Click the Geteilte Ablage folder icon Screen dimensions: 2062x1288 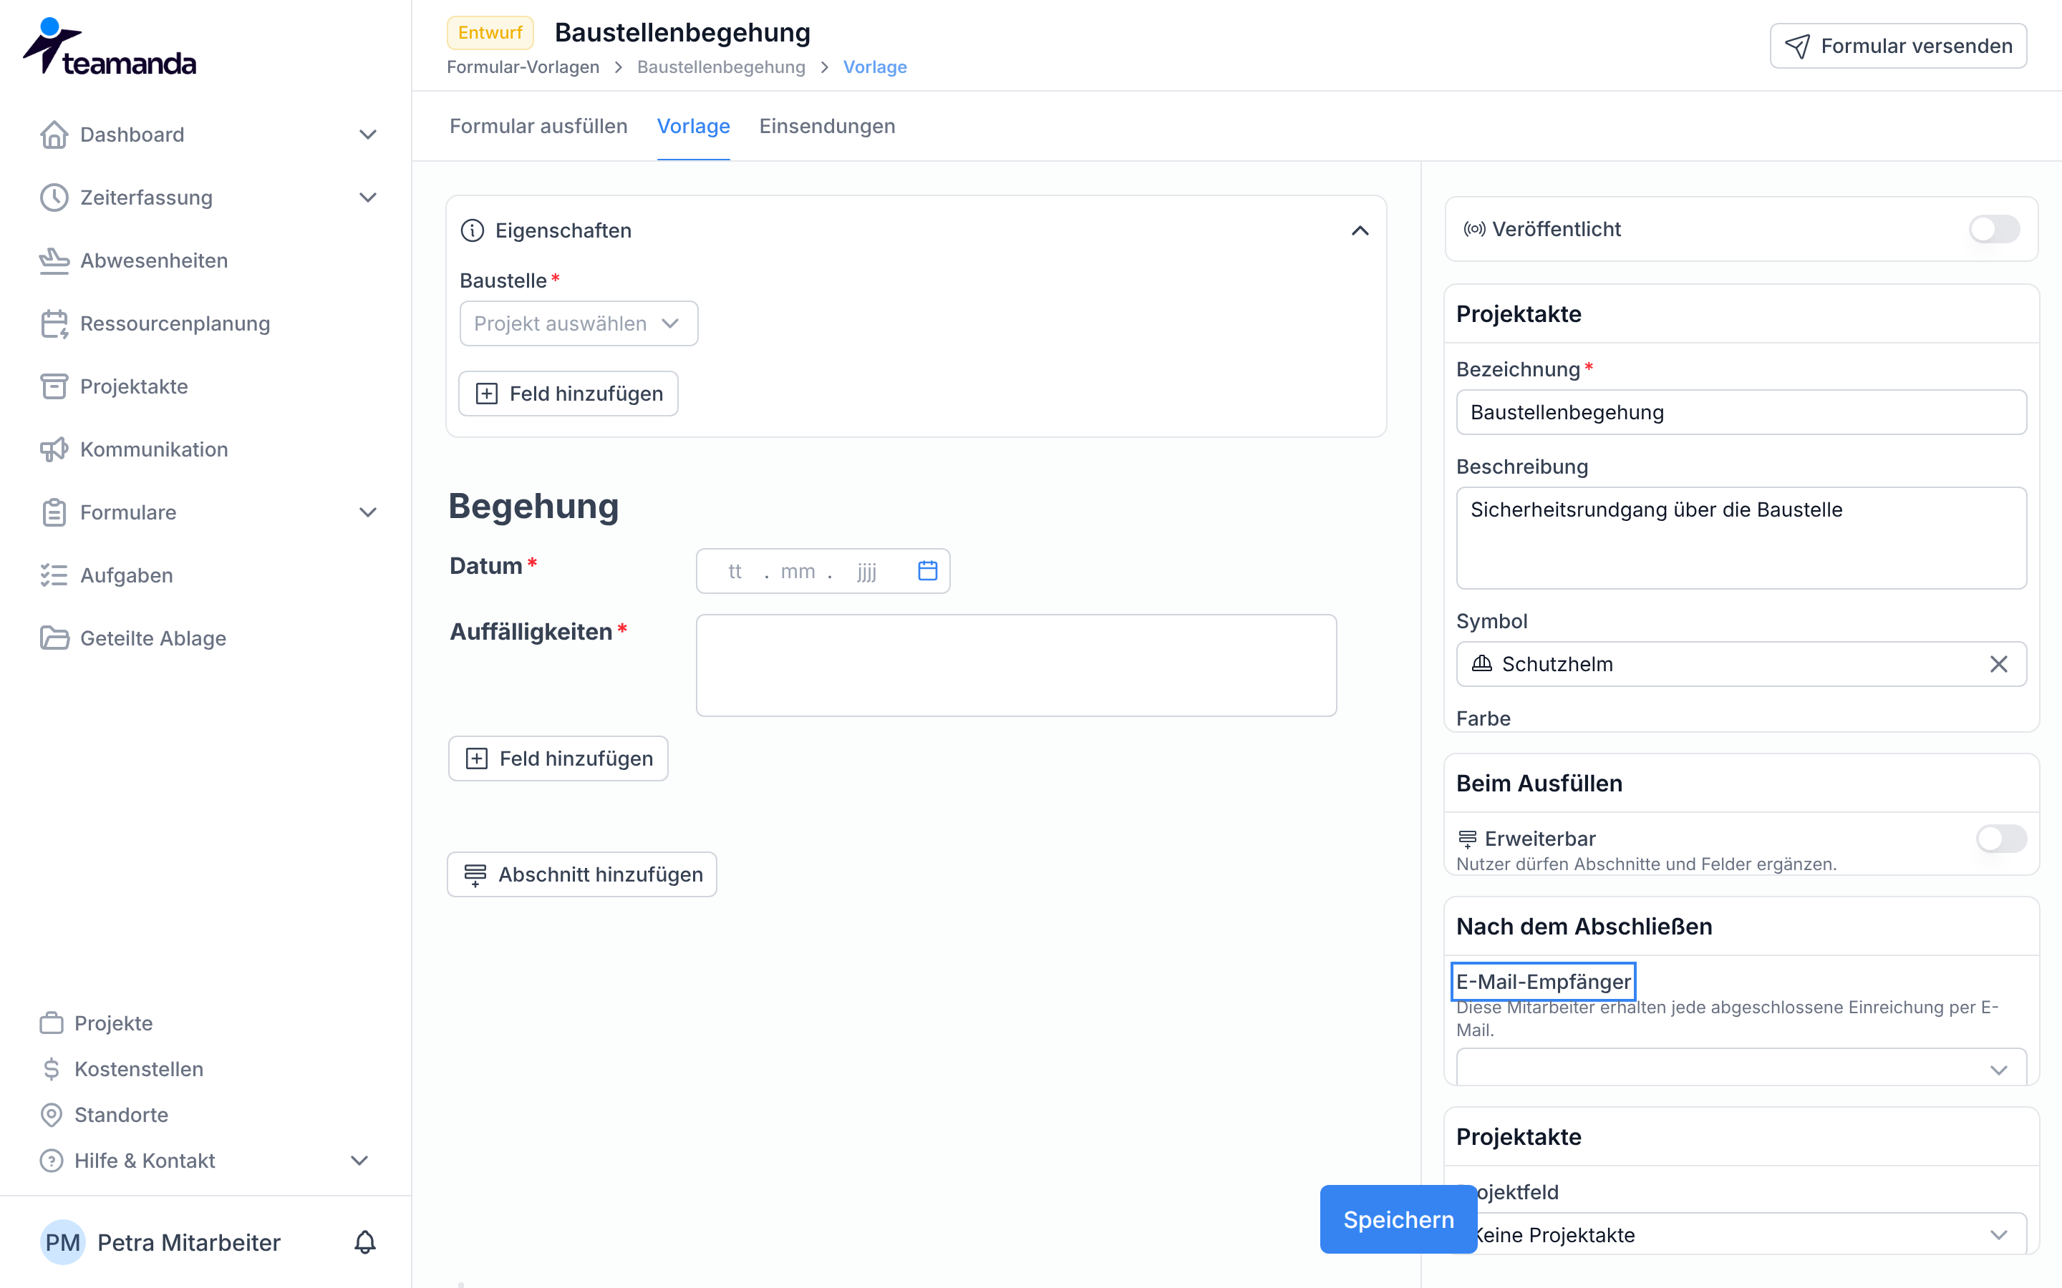point(54,639)
